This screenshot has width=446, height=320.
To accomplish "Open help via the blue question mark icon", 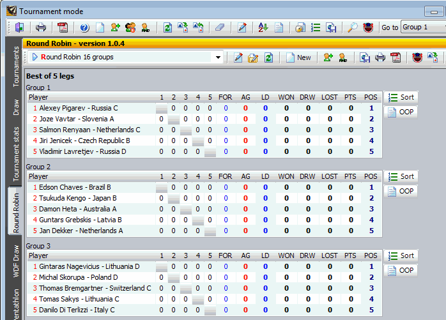I will click(x=84, y=27).
